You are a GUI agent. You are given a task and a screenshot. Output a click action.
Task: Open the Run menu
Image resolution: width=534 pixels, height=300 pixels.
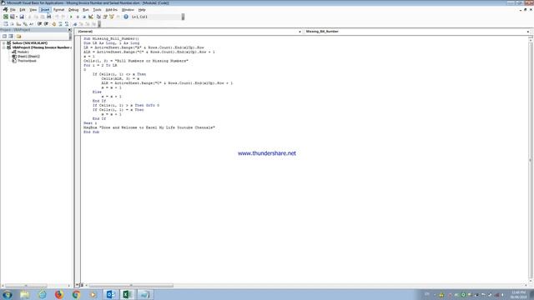coord(86,10)
